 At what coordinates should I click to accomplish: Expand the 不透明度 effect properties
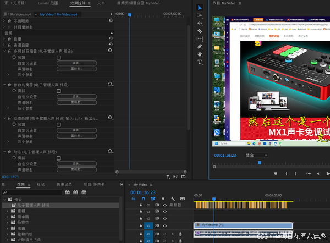[4, 21]
